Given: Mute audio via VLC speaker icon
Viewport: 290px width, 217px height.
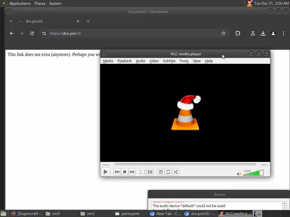Looking at the screenshot, I should [239, 174].
